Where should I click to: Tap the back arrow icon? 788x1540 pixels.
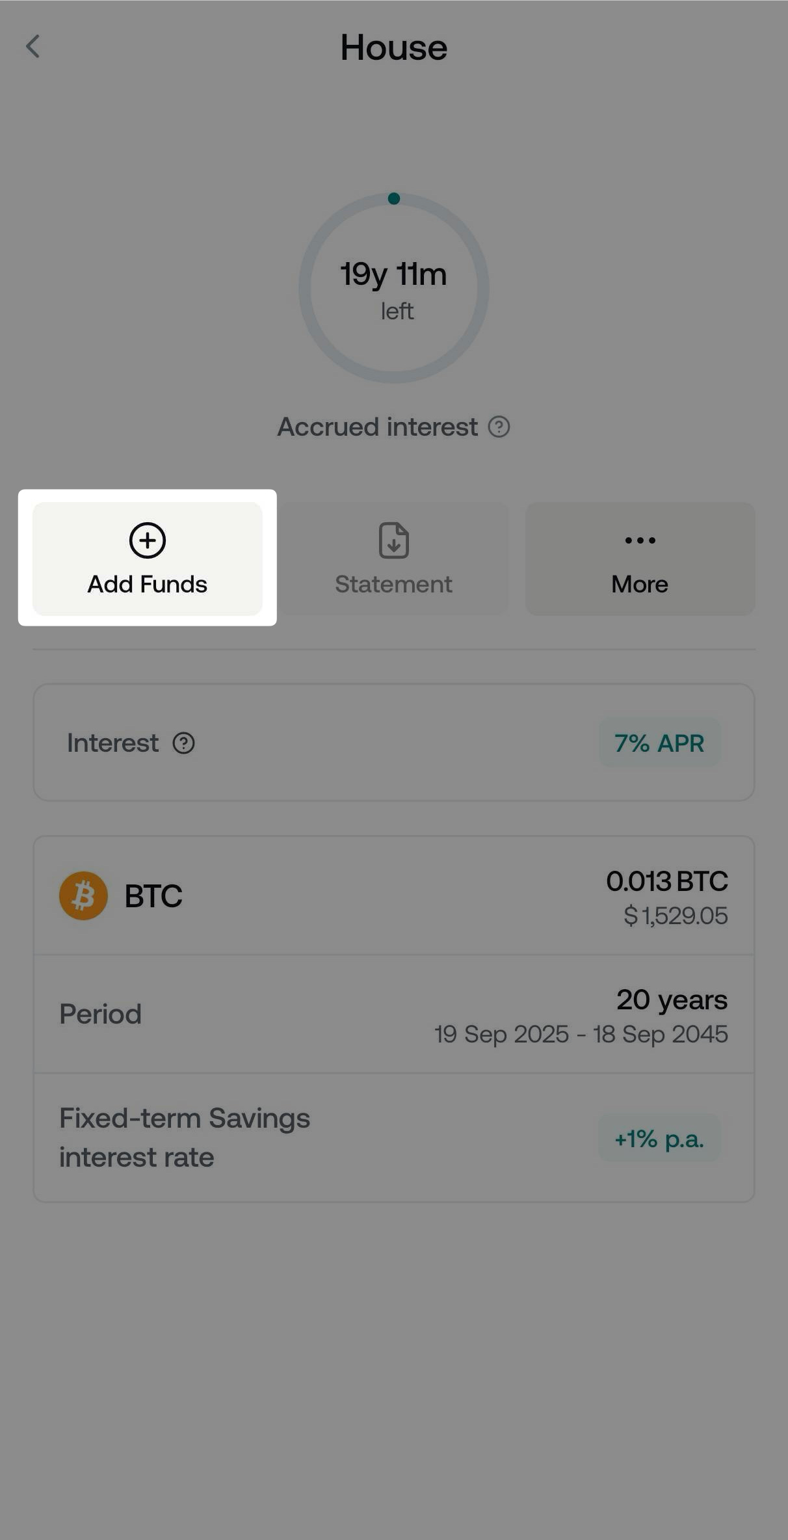[x=33, y=47]
